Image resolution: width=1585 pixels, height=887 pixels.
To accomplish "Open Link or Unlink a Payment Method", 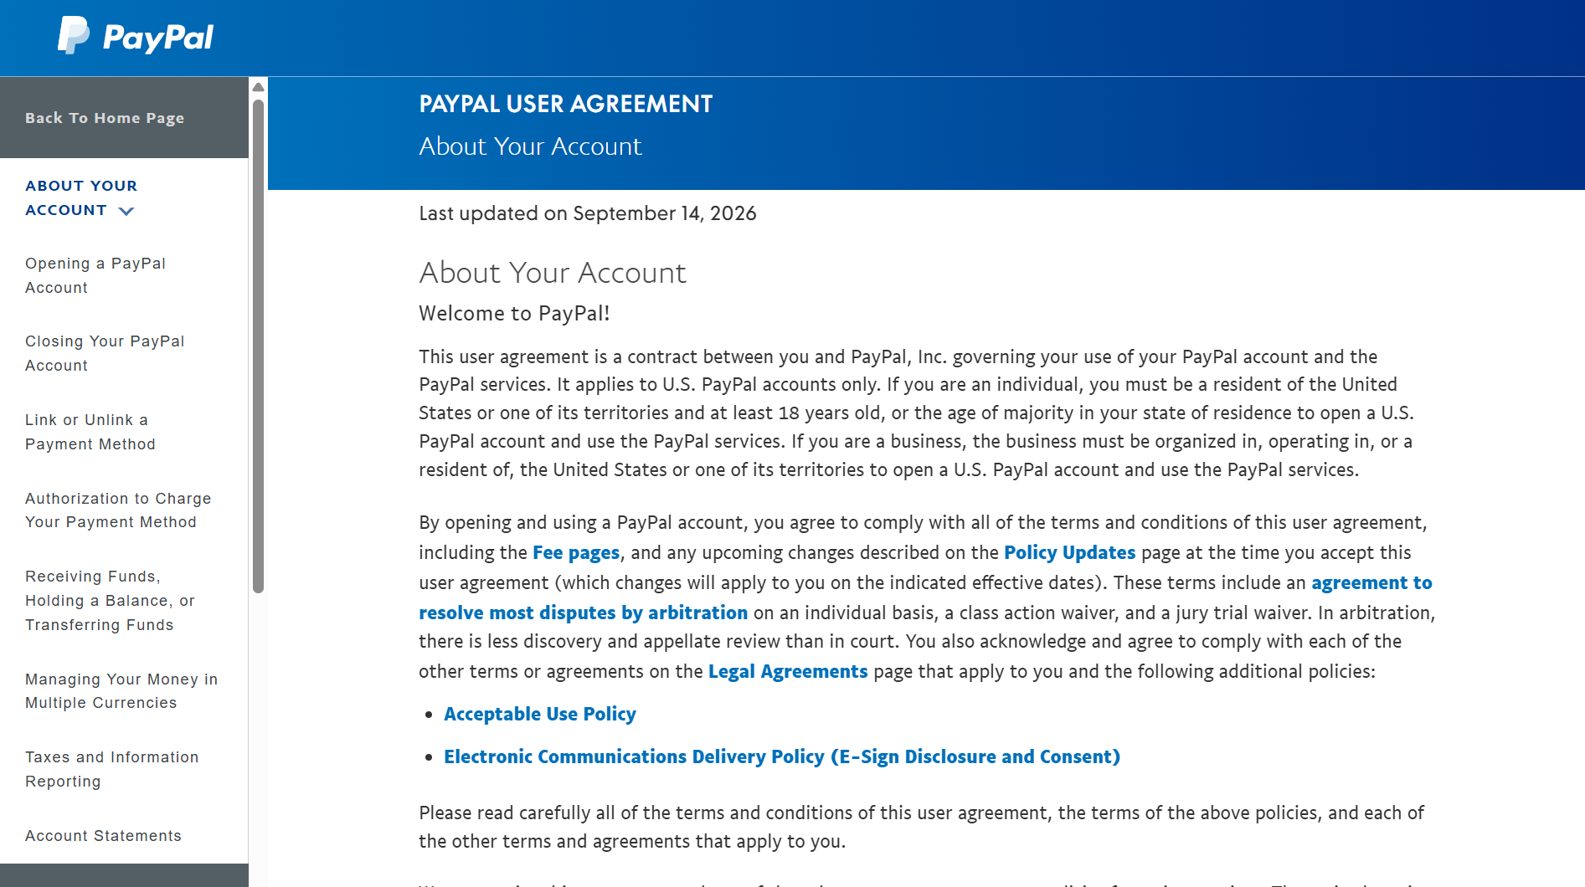I will coord(90,432).
